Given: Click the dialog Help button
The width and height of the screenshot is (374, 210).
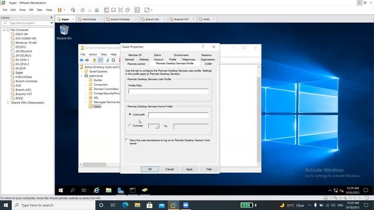Looking at the screenshot, I should pyautogui.click(x=209, y=169).
